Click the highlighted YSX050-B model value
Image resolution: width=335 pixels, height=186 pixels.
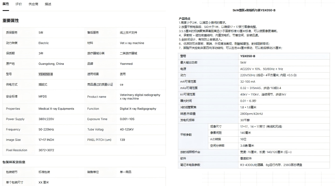(x=46, y=74)
